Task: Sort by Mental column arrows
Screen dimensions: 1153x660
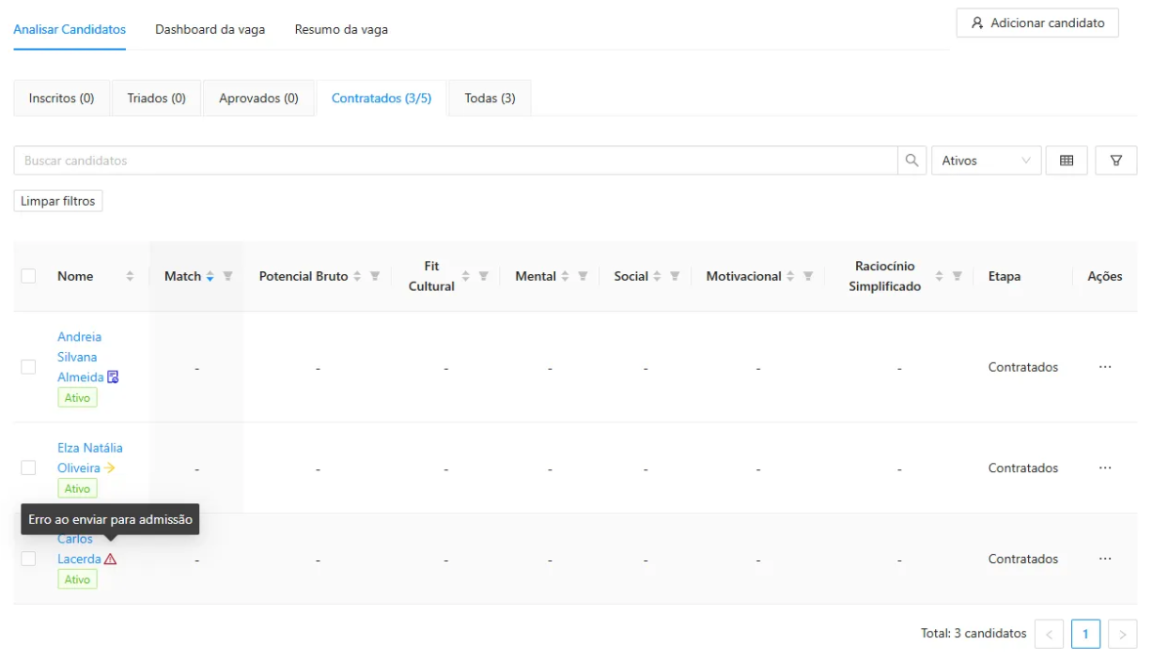Action: click(566, 276)
